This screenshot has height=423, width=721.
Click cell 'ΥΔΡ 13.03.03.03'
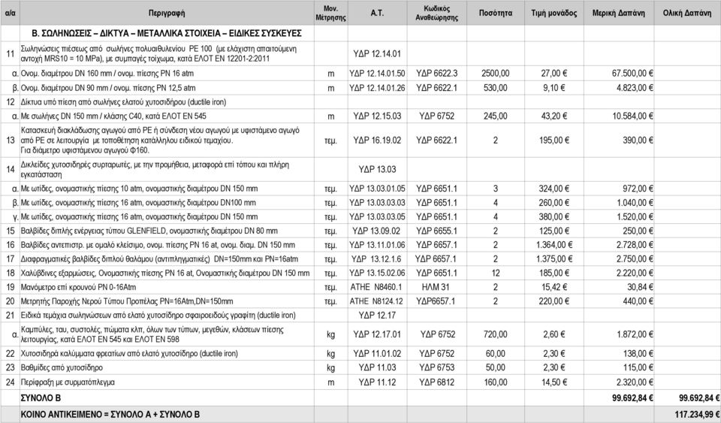pos(377,202)
